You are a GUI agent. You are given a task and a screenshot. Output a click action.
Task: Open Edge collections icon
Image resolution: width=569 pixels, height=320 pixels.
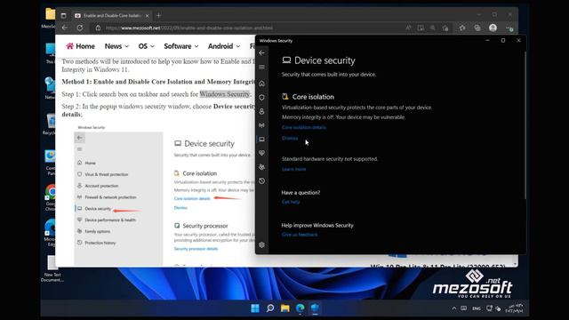[477, 28]
